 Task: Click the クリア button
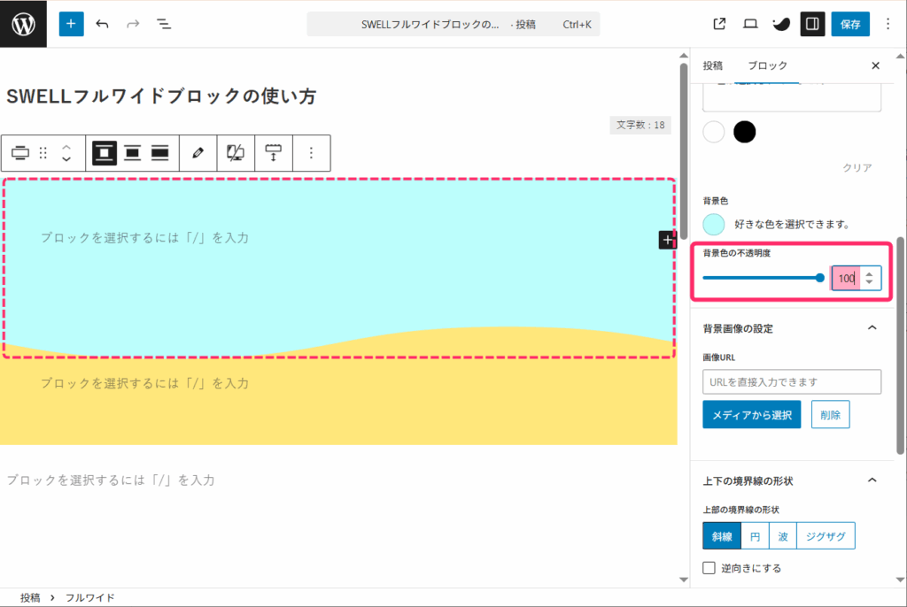pos(857,167)
